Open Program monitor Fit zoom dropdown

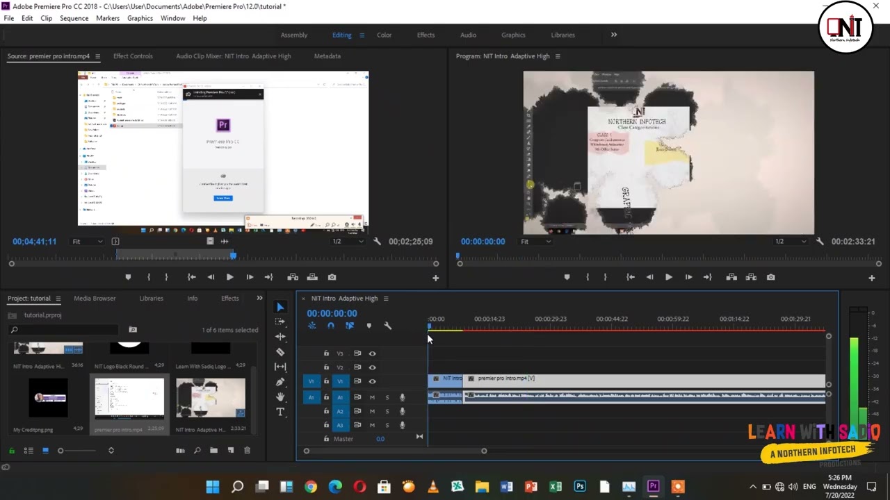pyautogui.click(x=536, y=241)
